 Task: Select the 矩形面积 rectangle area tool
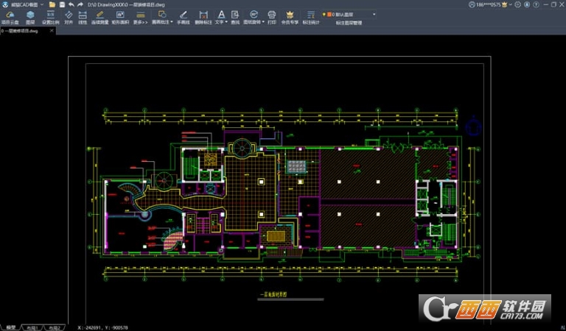pos(120,18)
